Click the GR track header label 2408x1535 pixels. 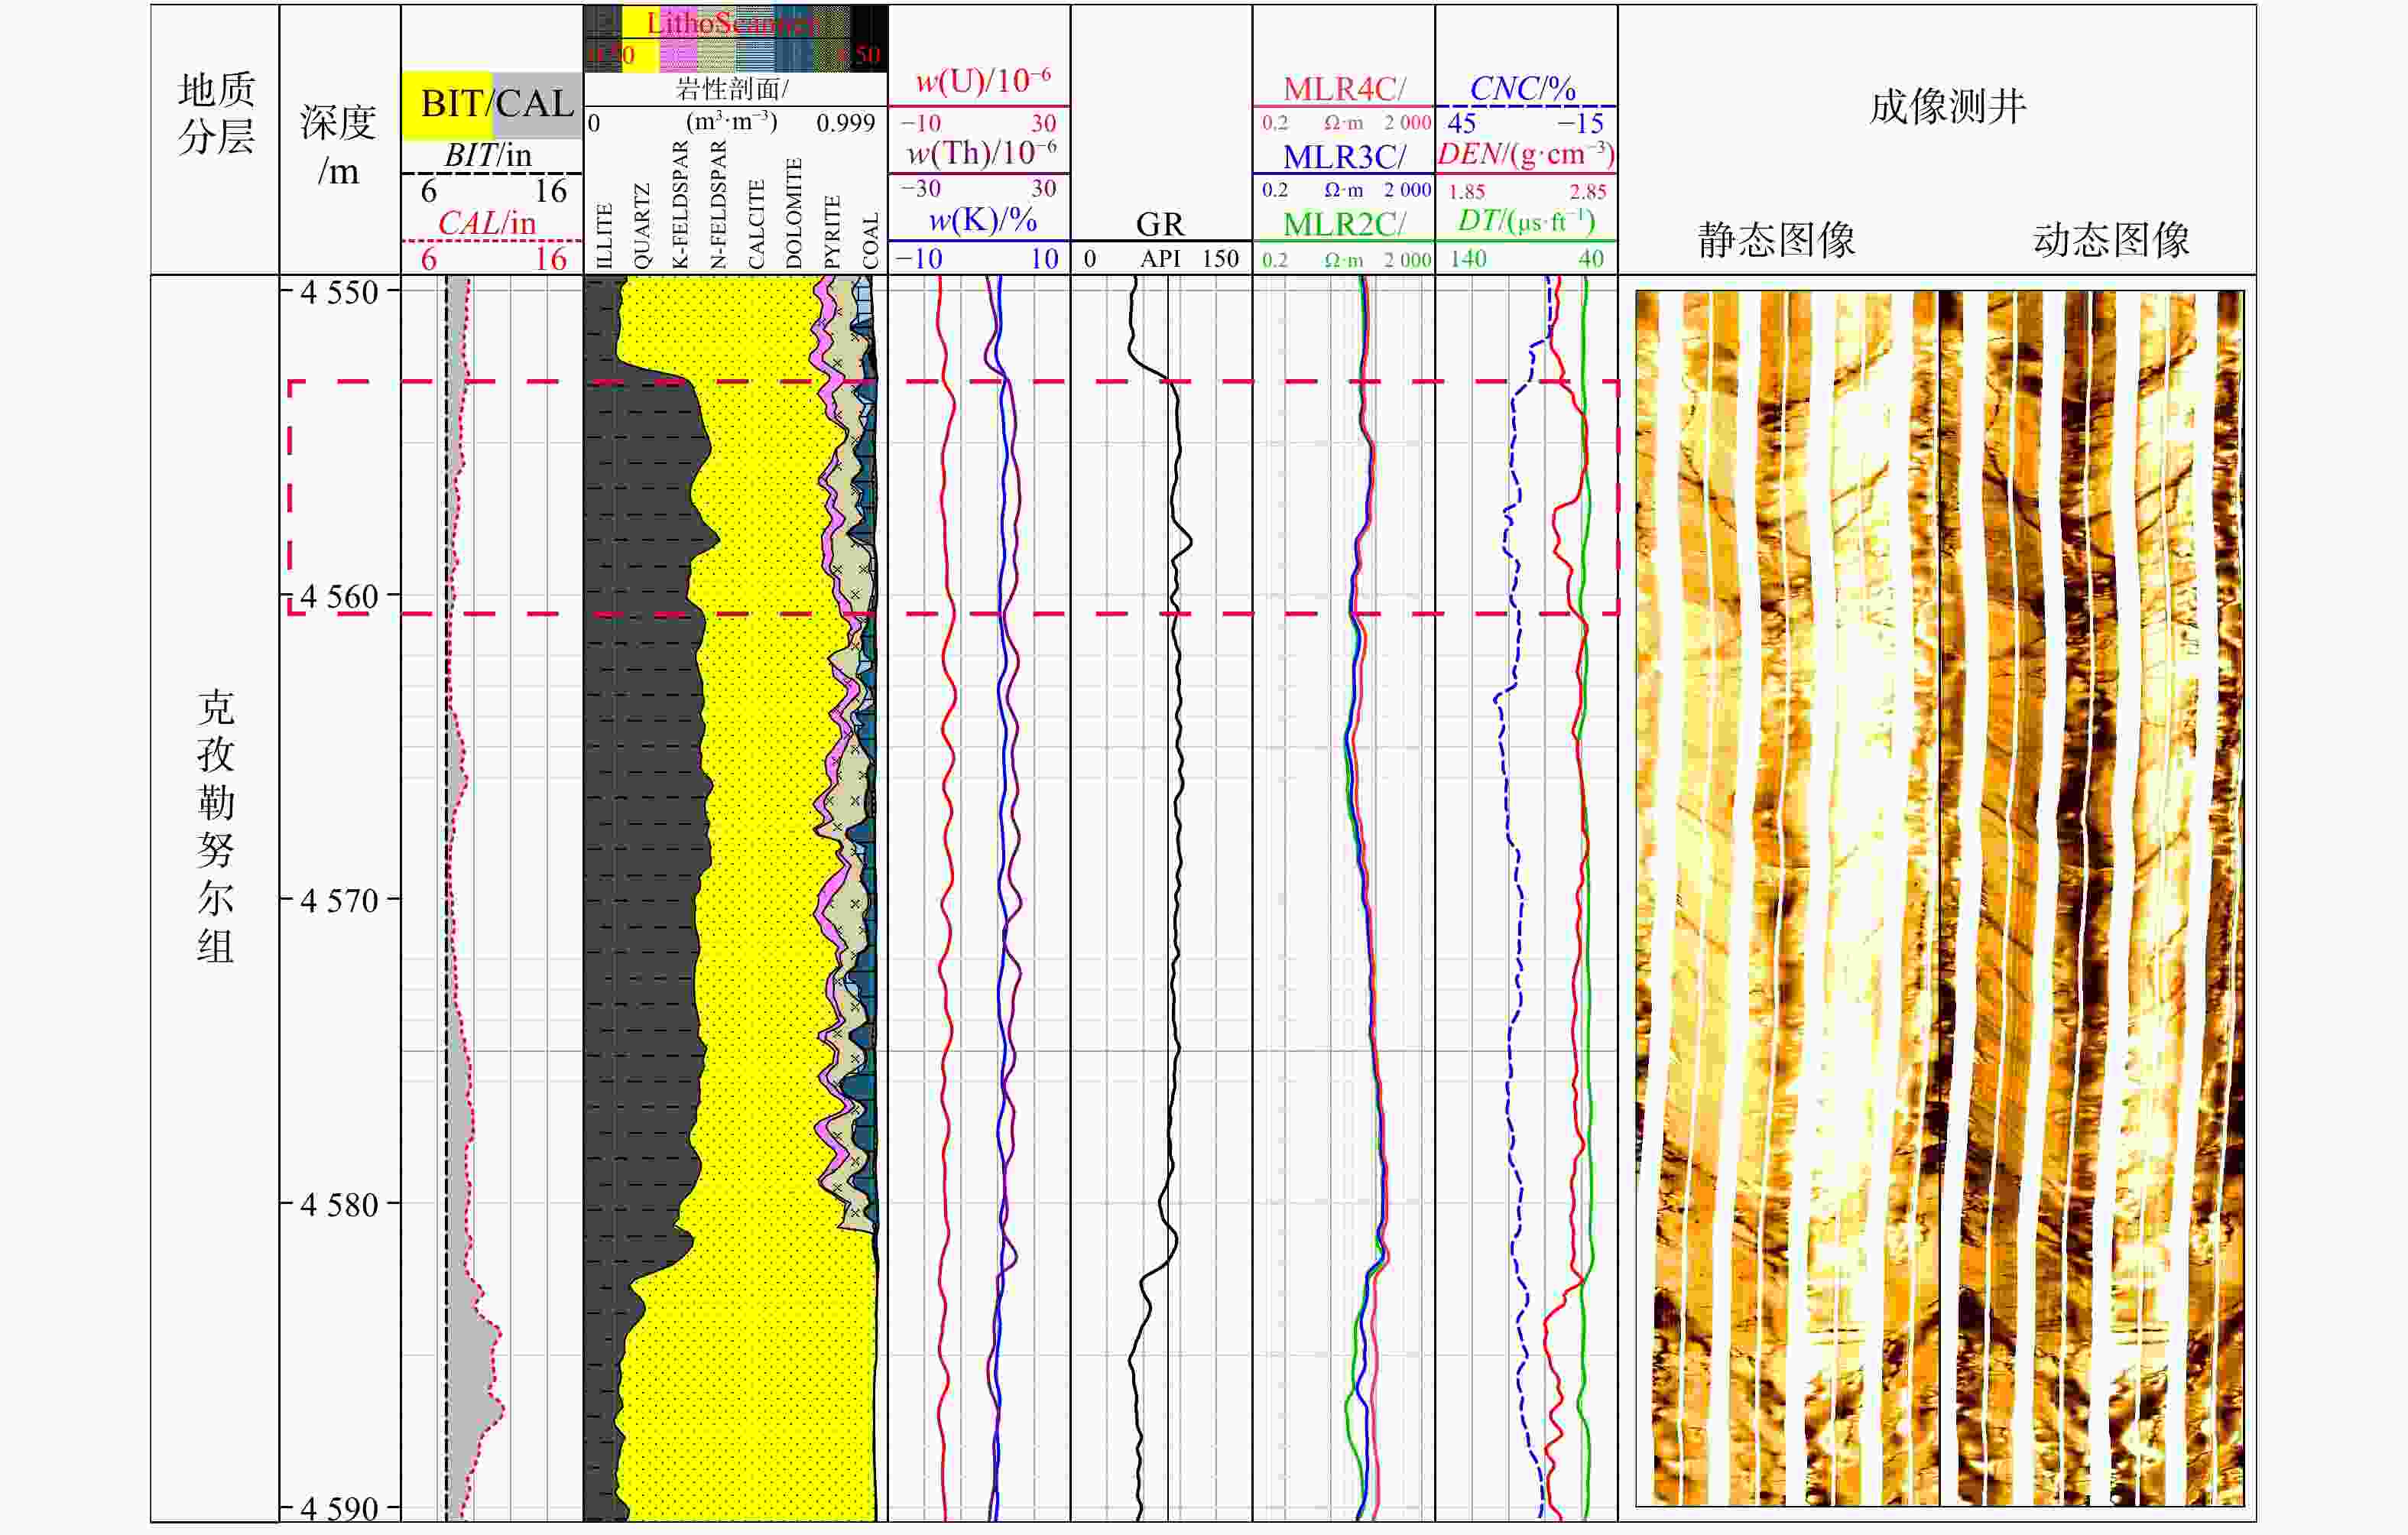[1160, 224]
